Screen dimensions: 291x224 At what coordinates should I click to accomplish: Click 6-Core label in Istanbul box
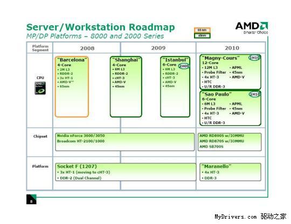coord(169,65)
